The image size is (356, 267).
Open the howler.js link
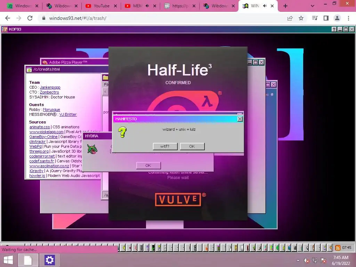click(x=37, y=176)
